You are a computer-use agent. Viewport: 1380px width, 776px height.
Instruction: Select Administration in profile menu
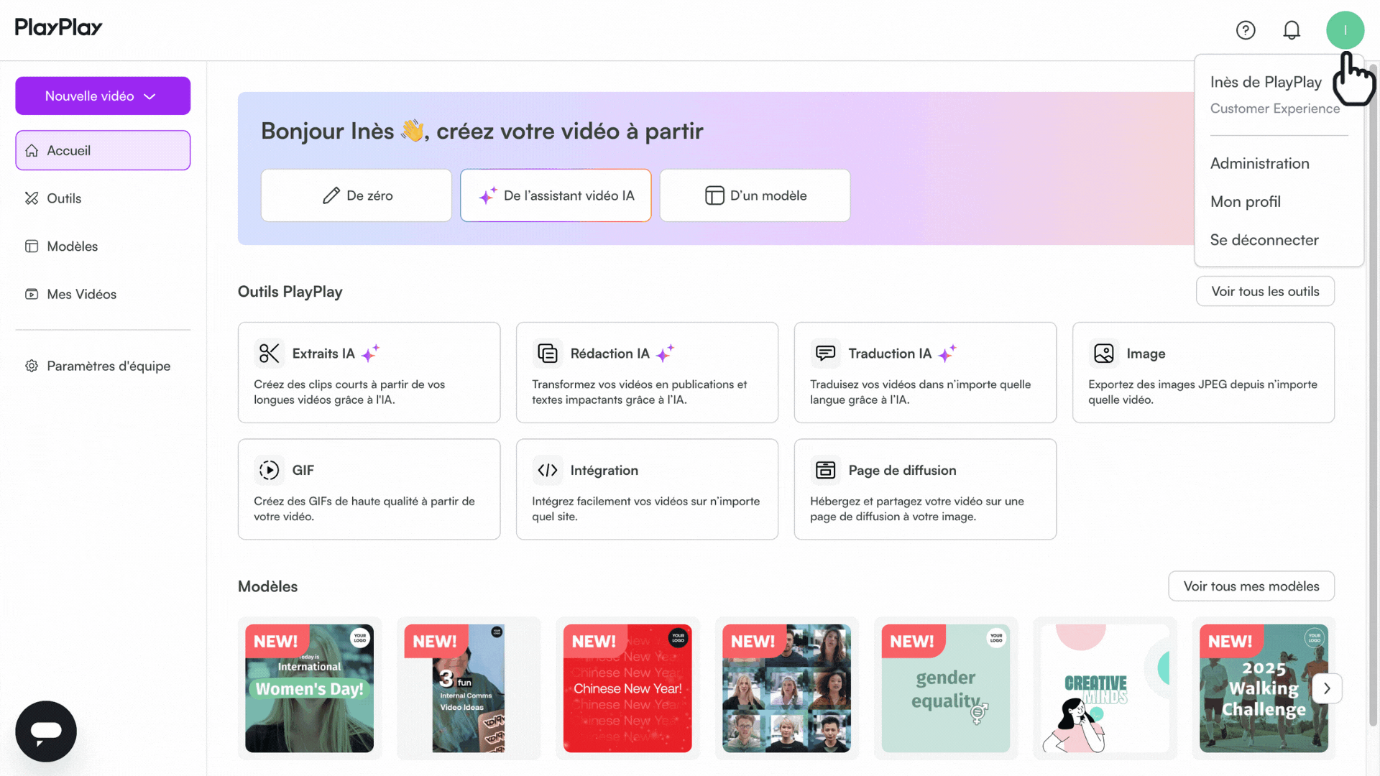pos(1259,163)
